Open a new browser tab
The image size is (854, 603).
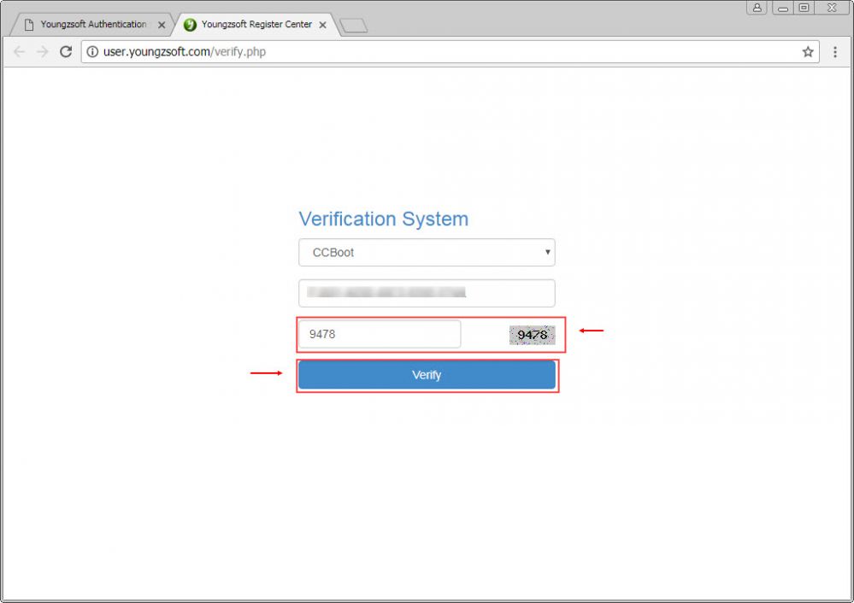353,26
